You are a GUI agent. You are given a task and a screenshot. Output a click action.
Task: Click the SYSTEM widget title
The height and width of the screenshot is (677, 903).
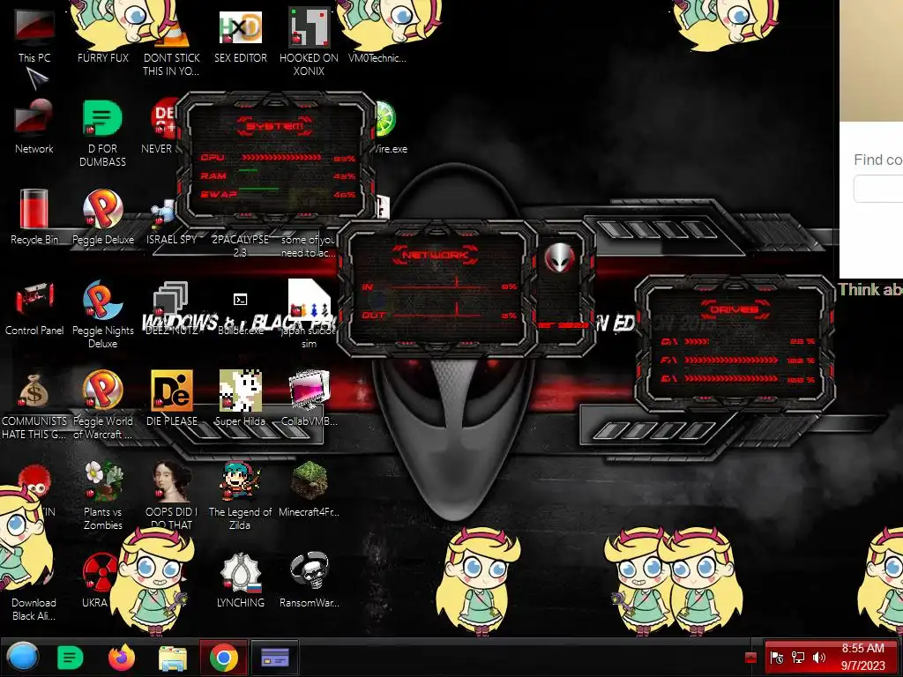pyautogui.click(x=275, y=125)
